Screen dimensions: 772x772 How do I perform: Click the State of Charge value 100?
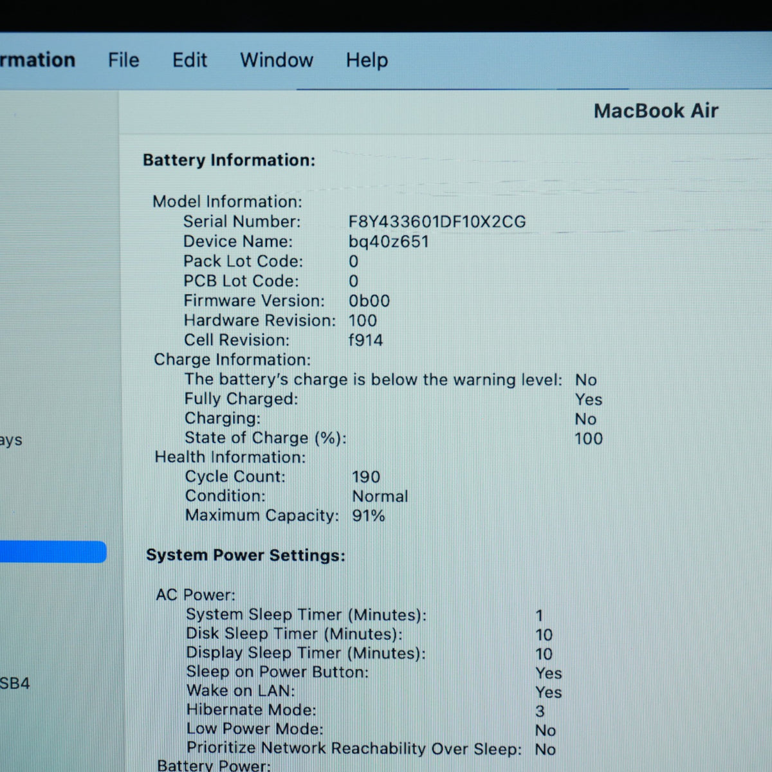[x=589, y=439]
